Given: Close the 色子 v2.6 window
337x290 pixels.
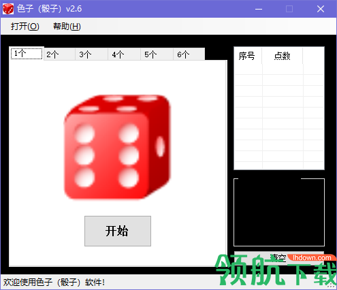Looking at the screenshot, I should pyautogui.click(x=321, y=9).
